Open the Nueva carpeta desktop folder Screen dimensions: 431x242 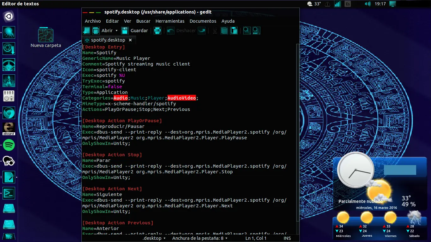[x=46, y=38]
